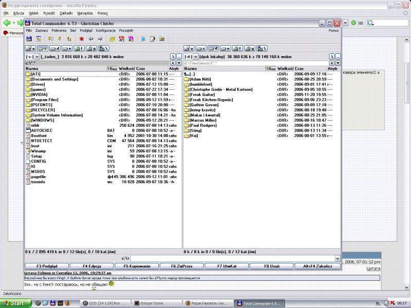Click the forward arrow toolbar icon
The image size is (411, 308).
(100, 38)
